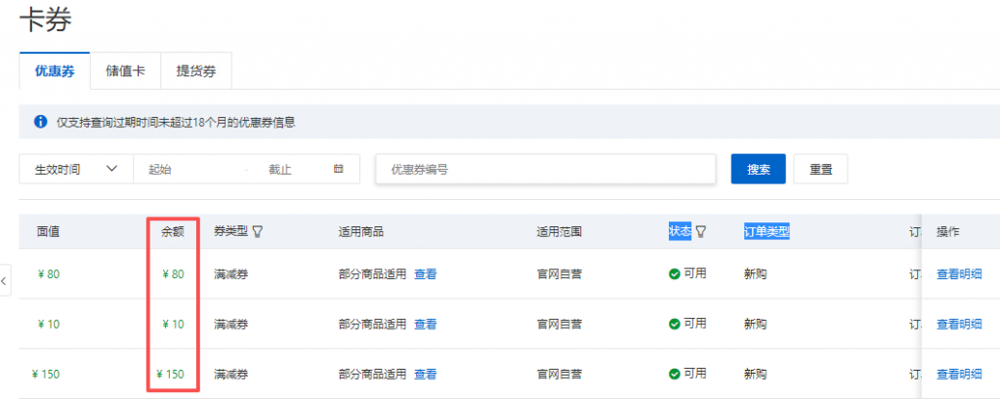
Task: Click the filter icon beside 状态
Action: tap(700, 232)
